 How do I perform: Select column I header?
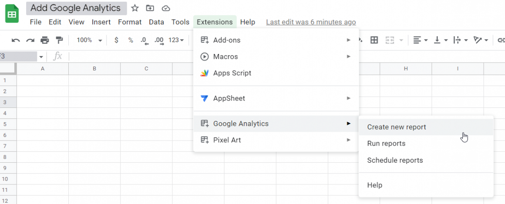(x=458, y=69)
